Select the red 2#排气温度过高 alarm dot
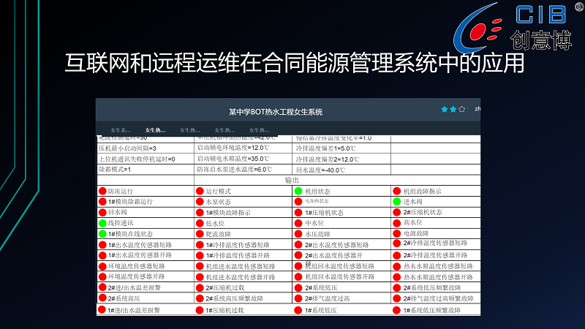Image resolution: width=585 pixels, height=329 pixels. coord(298,299)
